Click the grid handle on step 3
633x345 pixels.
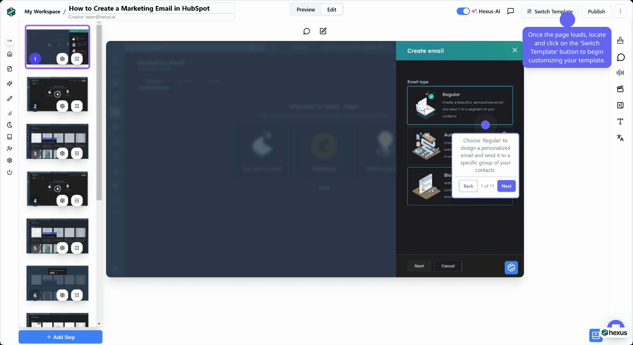tap(77, 153)
